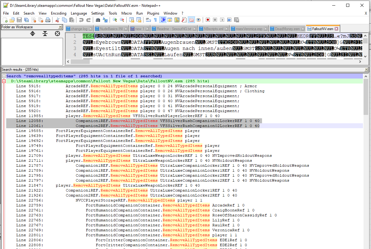
Task: Collapse the FalloutNV.esm file results node
Action: tap(4, 81)
